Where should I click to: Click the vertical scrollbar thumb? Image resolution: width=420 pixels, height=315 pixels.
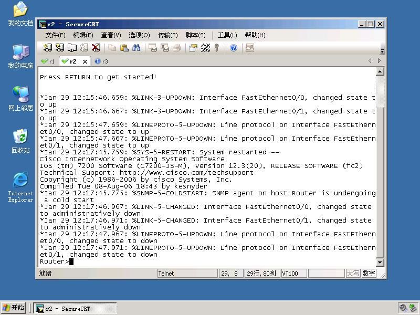[380, 182]
